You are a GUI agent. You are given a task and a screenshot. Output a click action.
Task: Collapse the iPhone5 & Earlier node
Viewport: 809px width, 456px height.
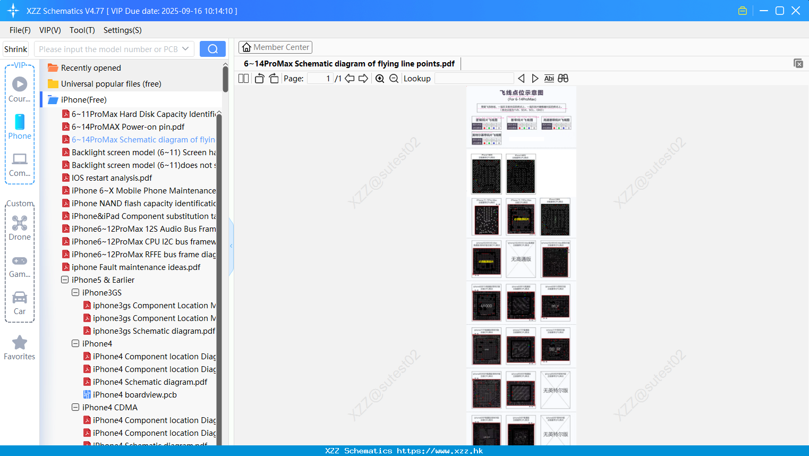click(65, 280)
